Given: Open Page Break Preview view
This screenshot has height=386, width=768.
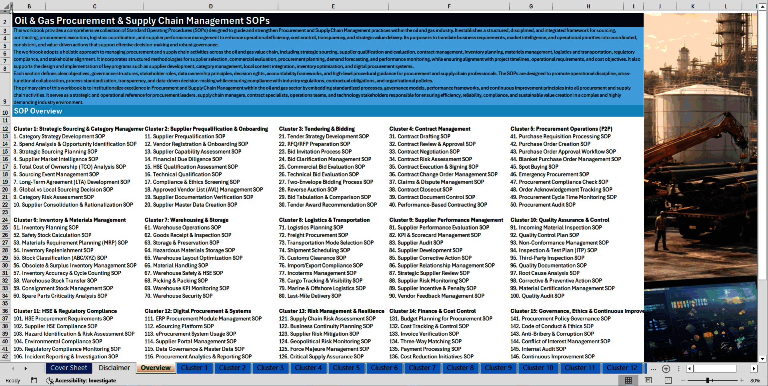Looking at the screenshot, I should tap(667, 380).
